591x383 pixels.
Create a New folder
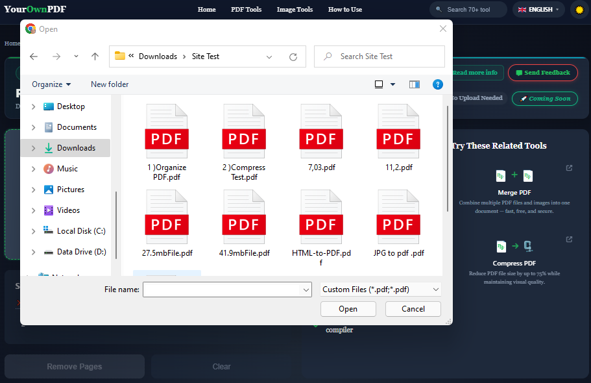[110, 84]
